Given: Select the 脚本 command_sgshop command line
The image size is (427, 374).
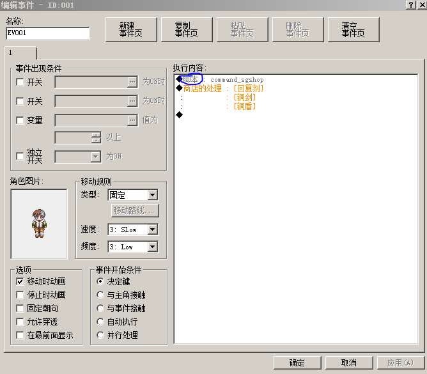Looking at the screenshot, I should (x=296, y=79).
